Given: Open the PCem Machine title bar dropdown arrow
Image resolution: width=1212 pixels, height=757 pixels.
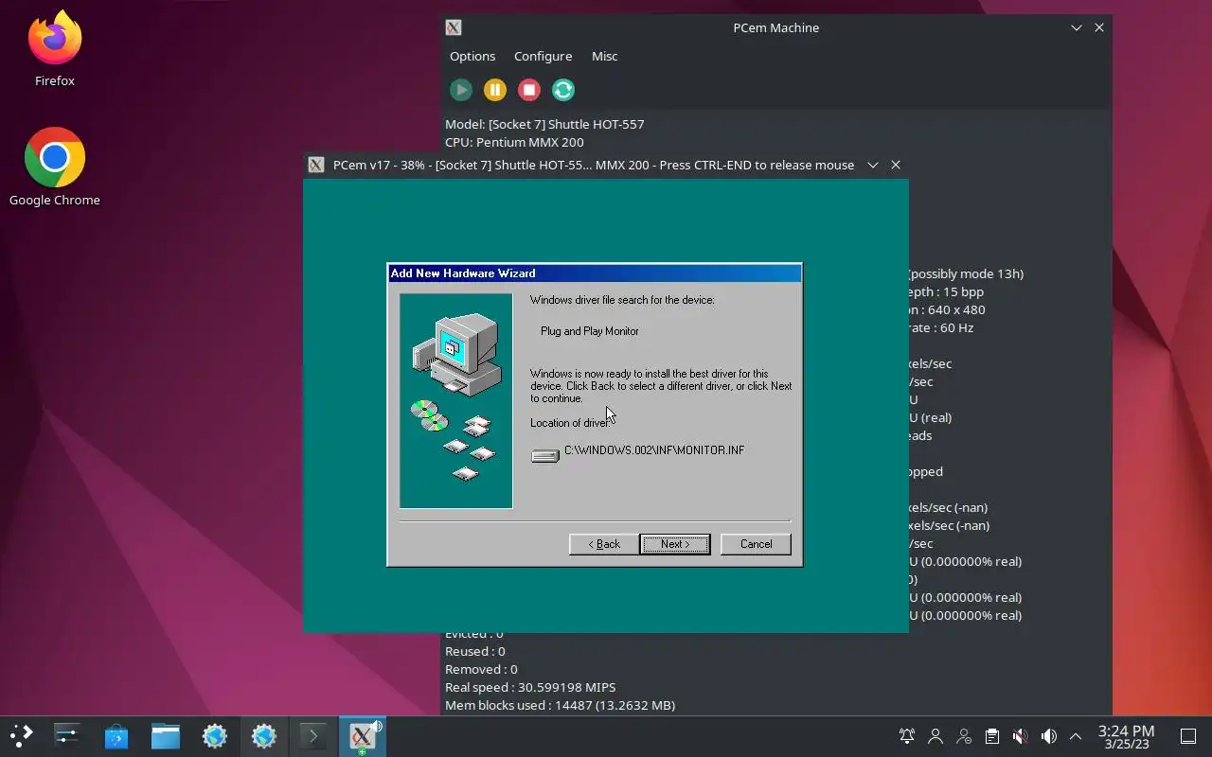Looking at the screenshot, I should point(1077,27).
